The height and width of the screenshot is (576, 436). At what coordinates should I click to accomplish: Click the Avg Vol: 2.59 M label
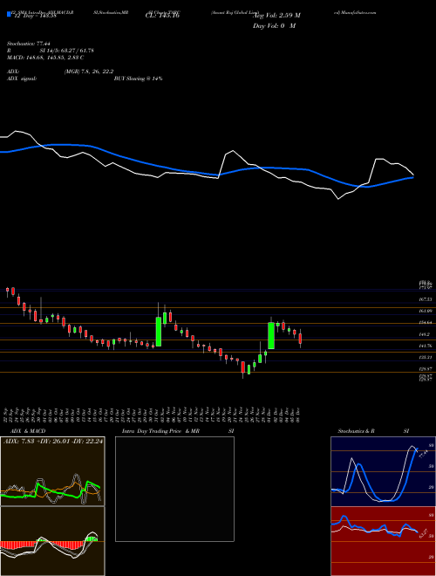276,16
